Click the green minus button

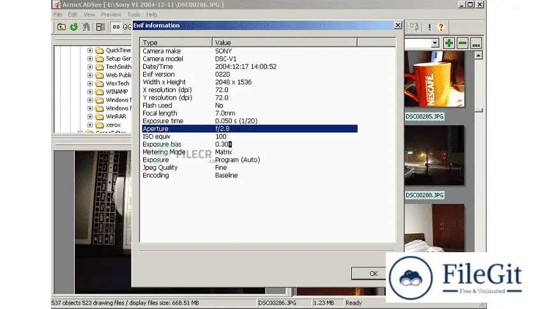click(462, 43)
